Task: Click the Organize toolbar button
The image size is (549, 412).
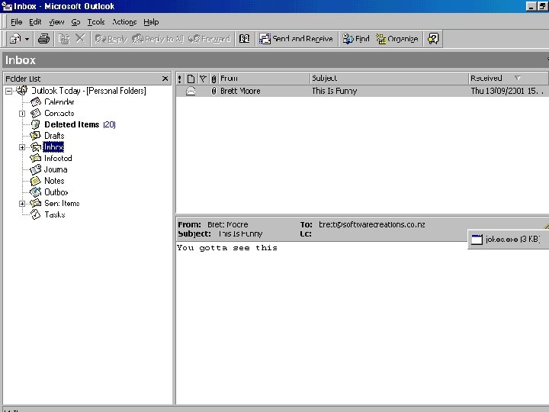Action: pos(397,39)
